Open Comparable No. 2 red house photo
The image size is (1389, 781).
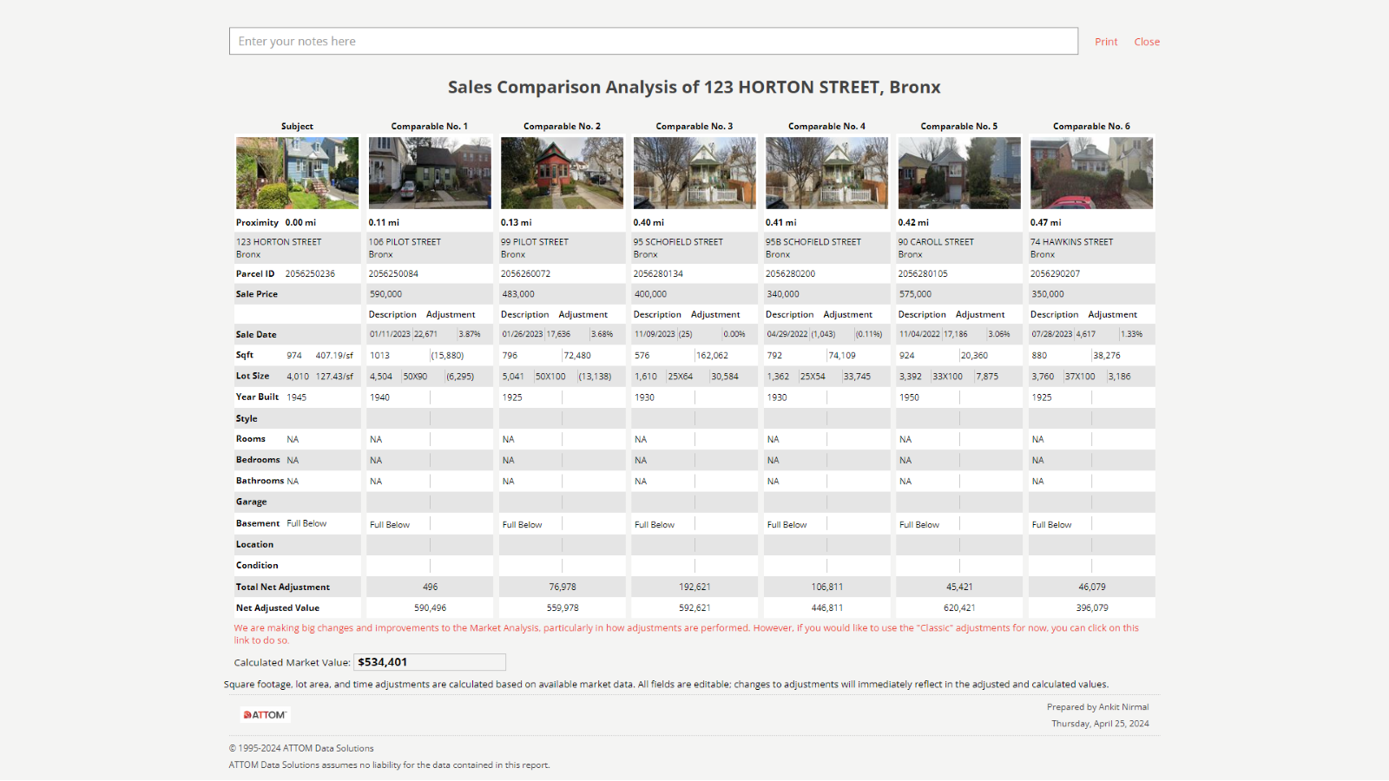(x=562, y=173)
